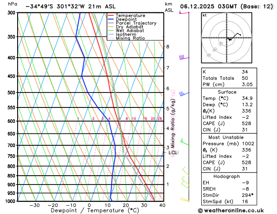The height and width of the screenshot is (214, 277).
Task: Click the 'Wet Adiabat' legend label
Action: 130,30
